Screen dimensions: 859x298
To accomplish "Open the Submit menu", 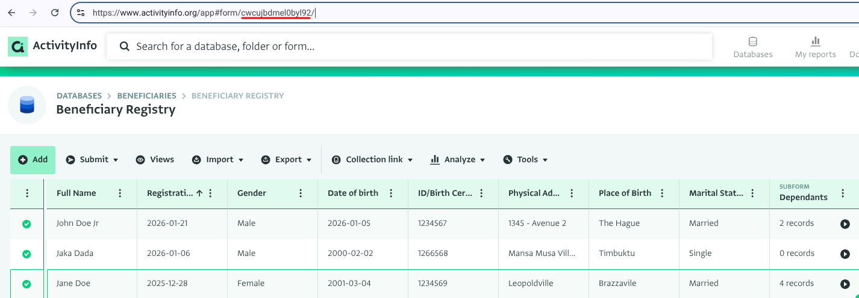I will tap(92, 160).
